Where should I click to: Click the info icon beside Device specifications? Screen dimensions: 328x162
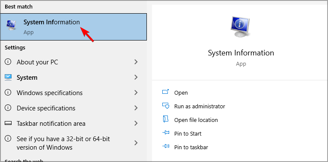click(8, 108)
